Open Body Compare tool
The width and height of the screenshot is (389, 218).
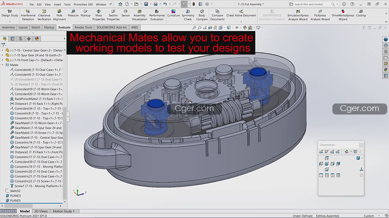coord(202,15)
